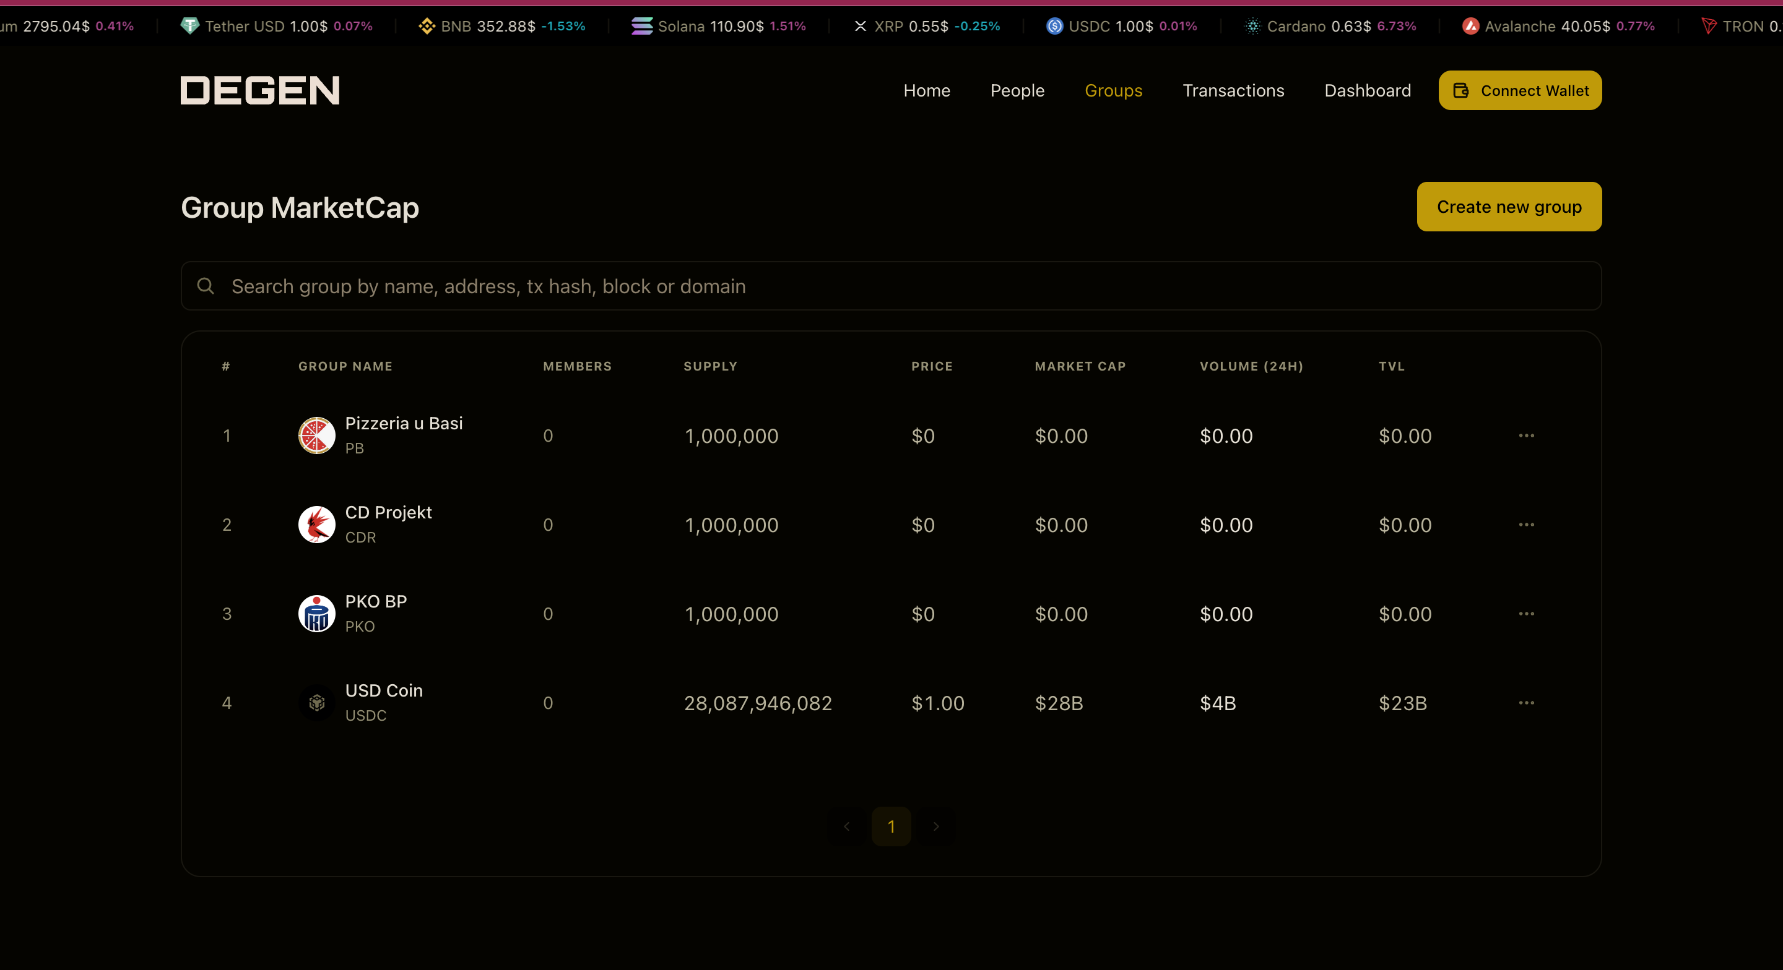Screen dimensions: 1783x970
Task: Click the PKO BP group logo
Action: point(316,614)
